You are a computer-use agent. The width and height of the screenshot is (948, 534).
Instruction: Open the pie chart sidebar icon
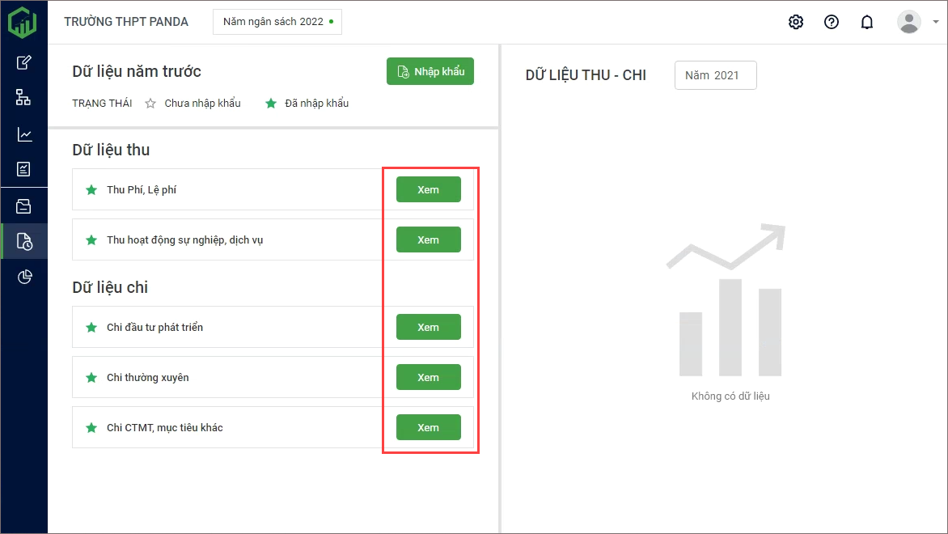point(23,278)
